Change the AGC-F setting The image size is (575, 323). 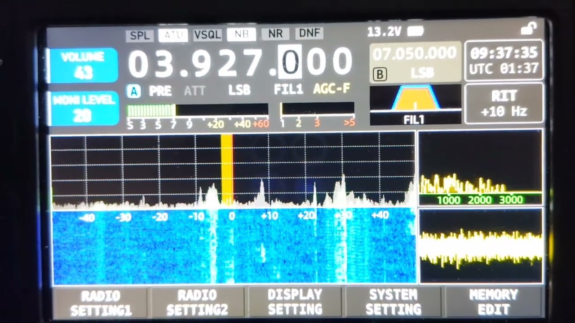[x=332, y=88]
